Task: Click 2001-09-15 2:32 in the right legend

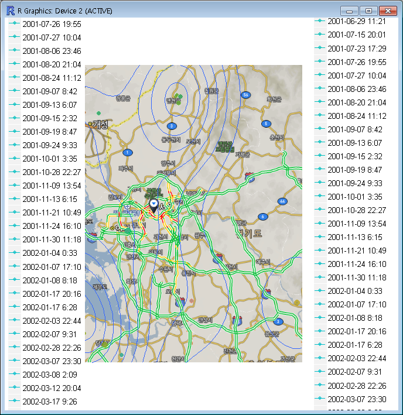Action: coord(355,156)
